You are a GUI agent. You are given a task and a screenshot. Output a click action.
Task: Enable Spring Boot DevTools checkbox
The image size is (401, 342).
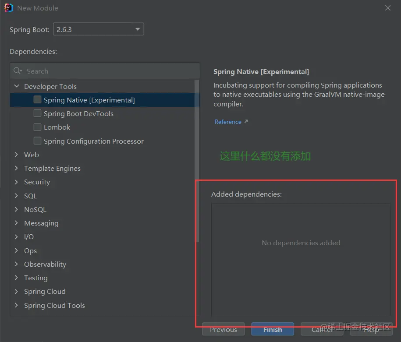point(37,113)
